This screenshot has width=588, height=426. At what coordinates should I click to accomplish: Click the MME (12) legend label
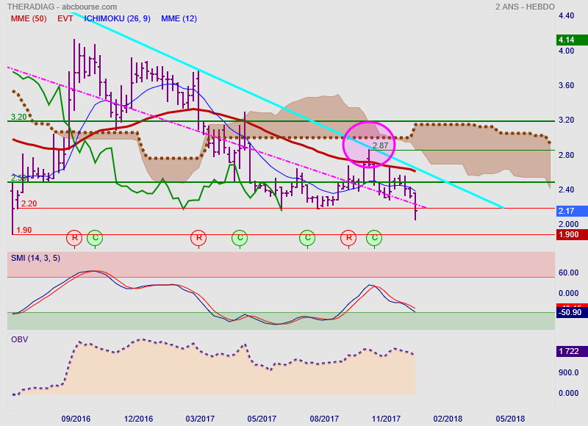179,19
